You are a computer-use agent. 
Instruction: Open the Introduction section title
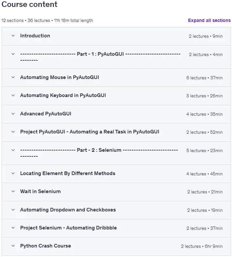(35, 36)
